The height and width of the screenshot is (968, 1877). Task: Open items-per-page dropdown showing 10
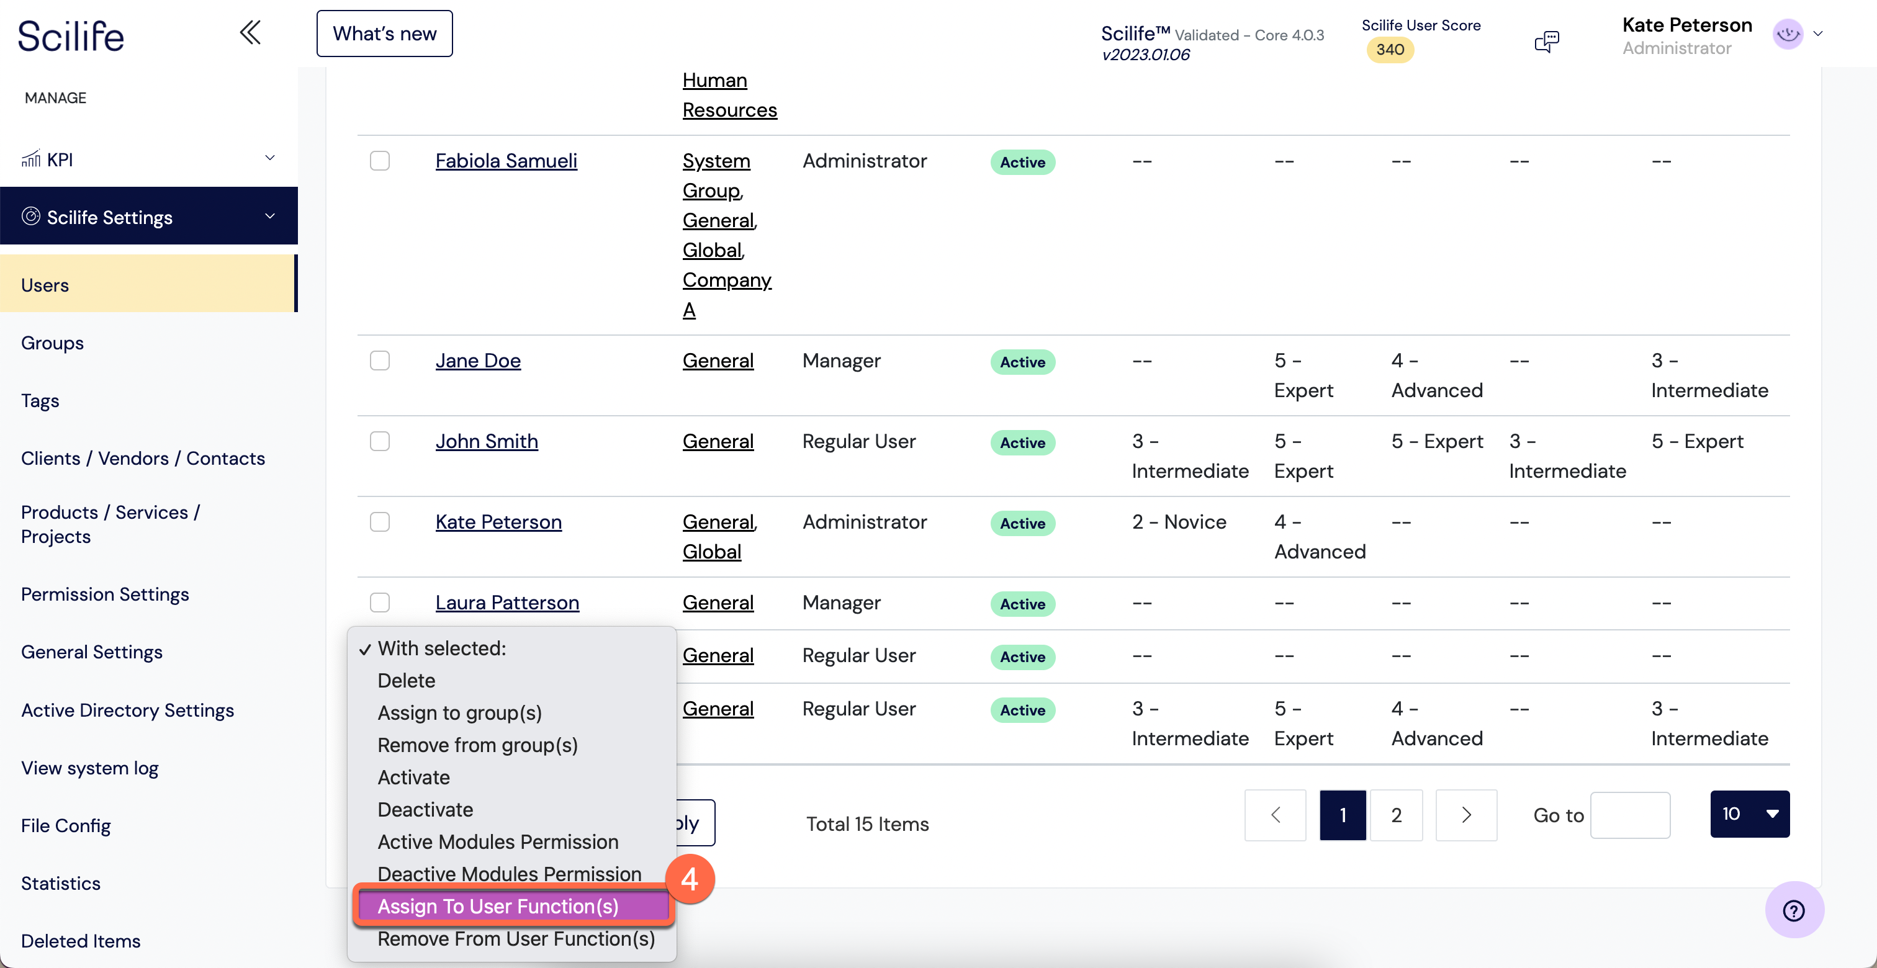[1750, 814]
